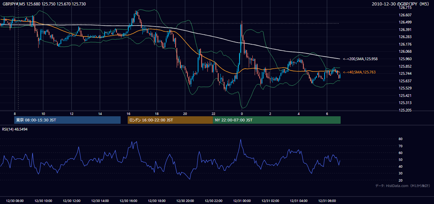
Task: Click price axis label 125.960
Action: click(x=405, y=59)
